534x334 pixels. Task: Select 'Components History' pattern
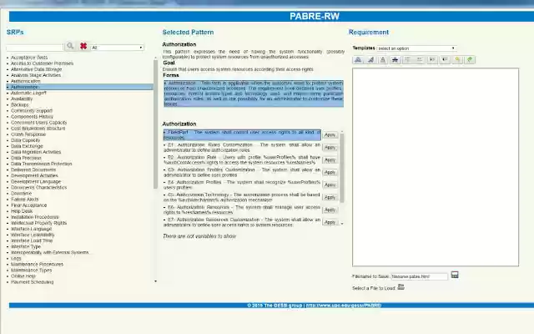32,117
